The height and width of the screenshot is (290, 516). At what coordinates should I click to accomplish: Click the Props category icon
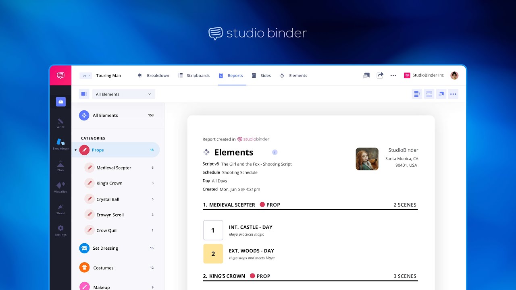(84, 150)
